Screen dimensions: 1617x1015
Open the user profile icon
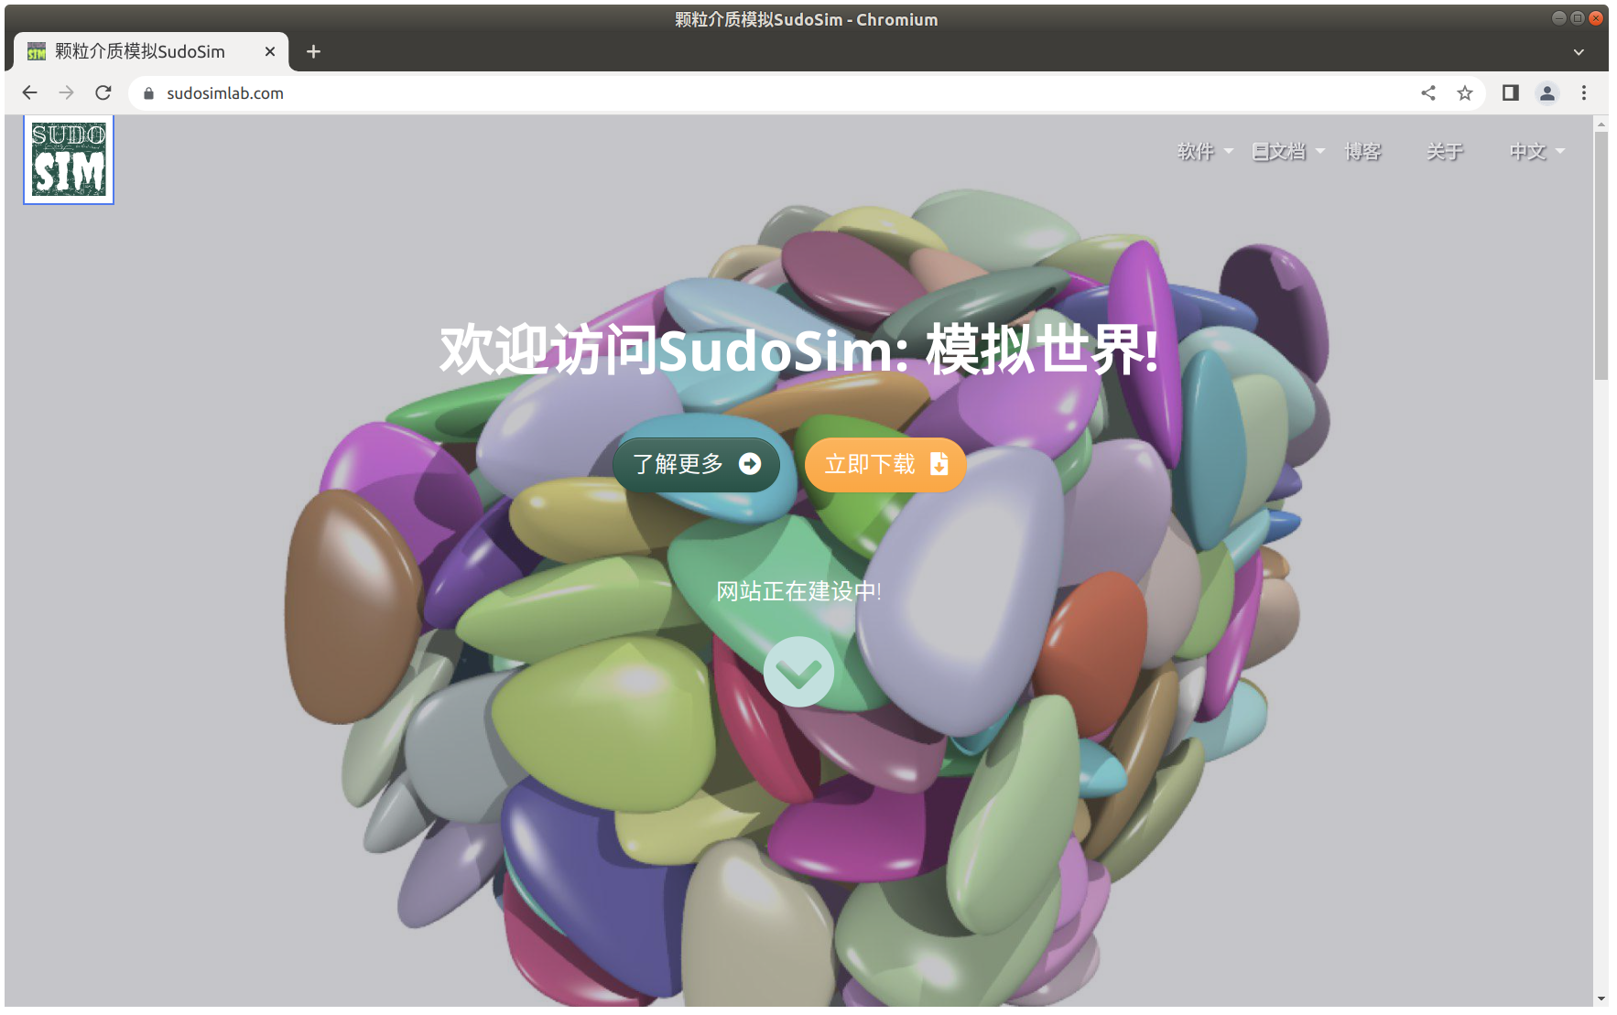[1547, 92]
